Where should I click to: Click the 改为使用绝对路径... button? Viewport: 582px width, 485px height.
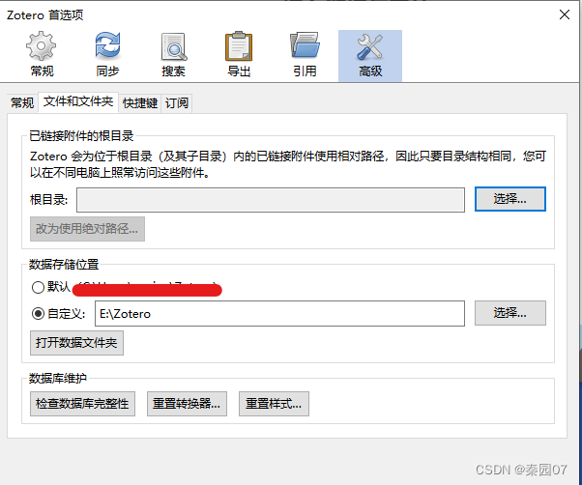click(x=87, y=229)
